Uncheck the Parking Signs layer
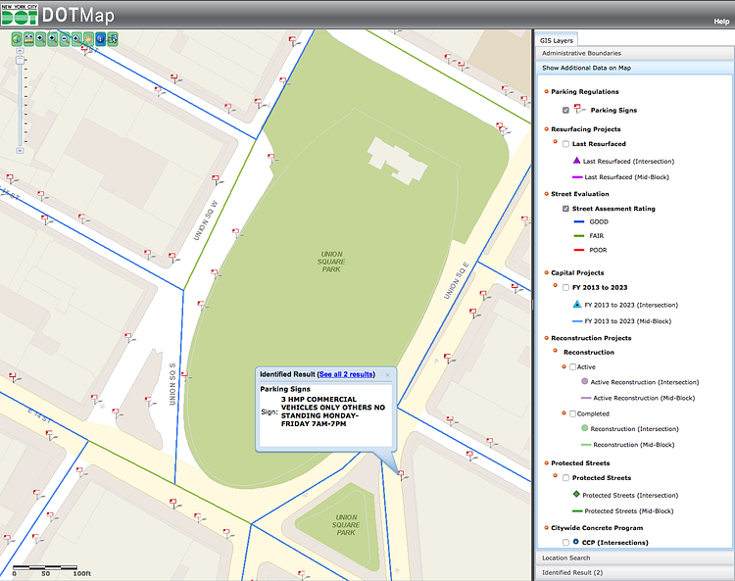 [566, 111]
